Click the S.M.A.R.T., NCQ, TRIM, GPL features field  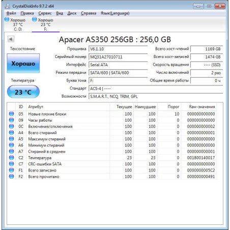click(x=156, y=96)
